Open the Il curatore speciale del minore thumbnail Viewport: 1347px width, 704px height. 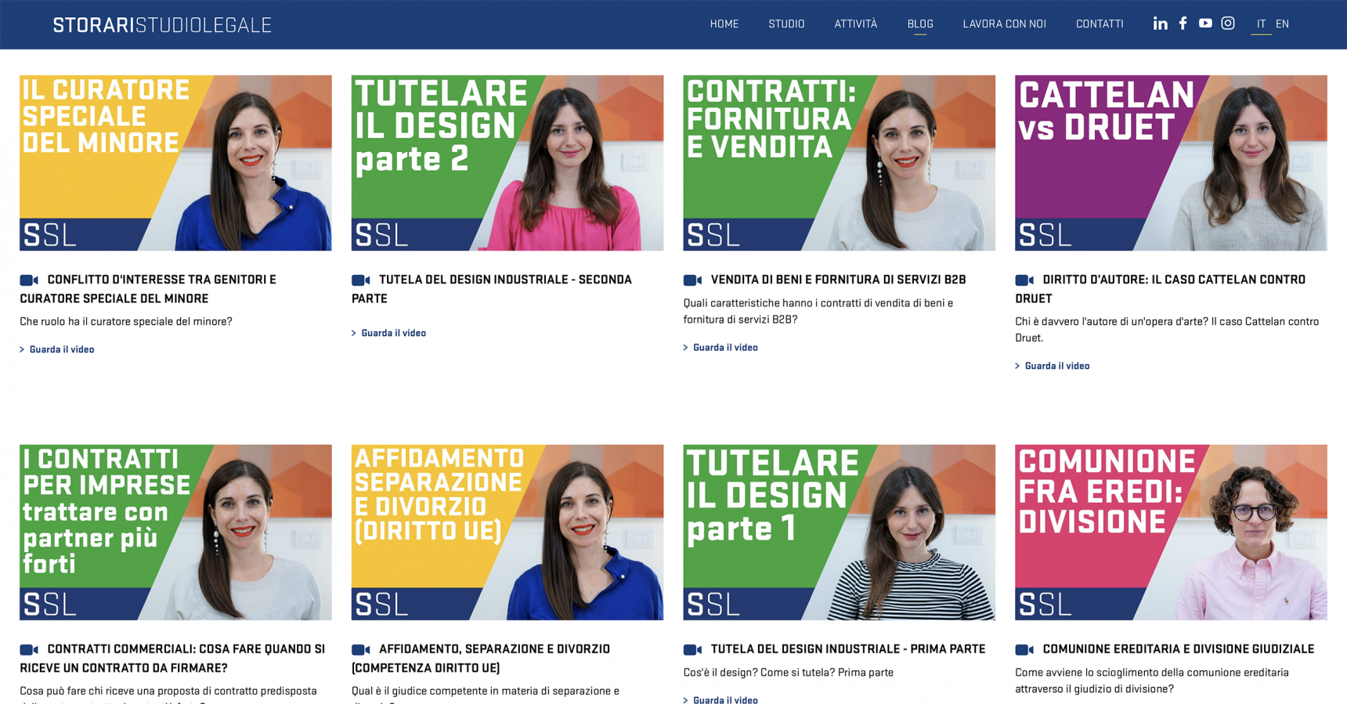(x=175, y=163)
